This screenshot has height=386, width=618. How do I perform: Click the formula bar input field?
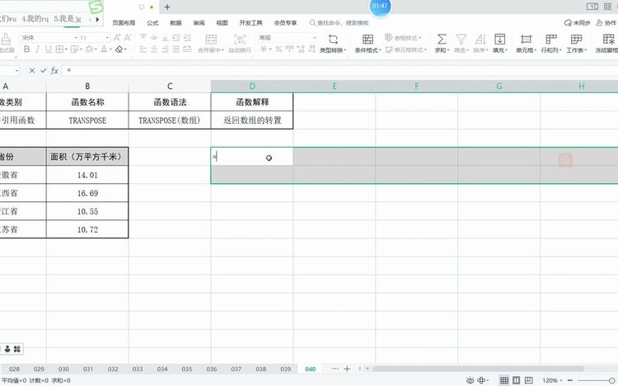click(x=339, y=70)
